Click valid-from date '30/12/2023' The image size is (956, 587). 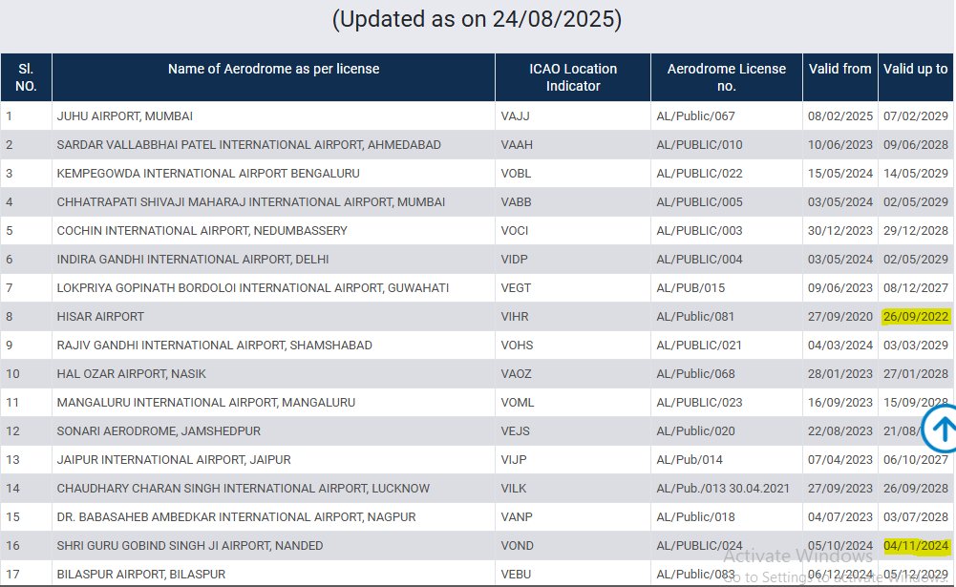[840, 230]
